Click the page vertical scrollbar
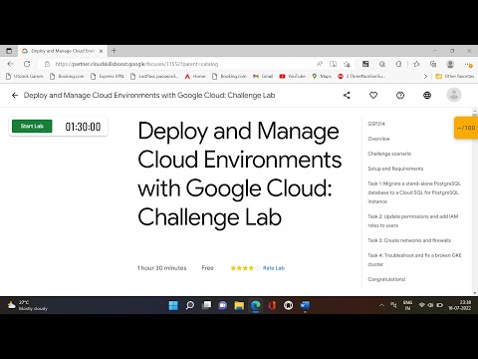 click(475, 201)
